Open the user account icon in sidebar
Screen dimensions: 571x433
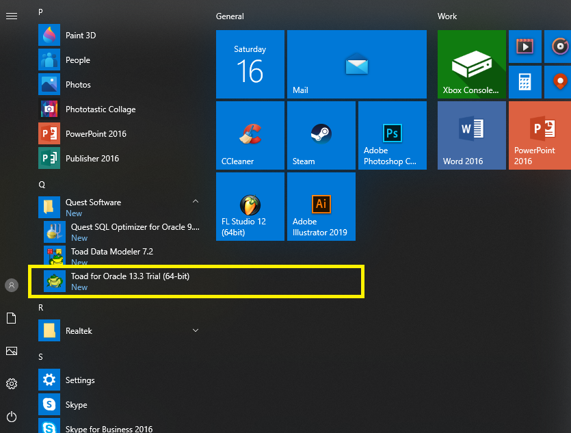12,285
